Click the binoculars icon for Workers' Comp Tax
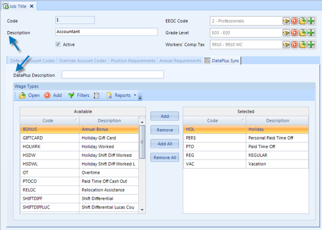 (287, 44)
